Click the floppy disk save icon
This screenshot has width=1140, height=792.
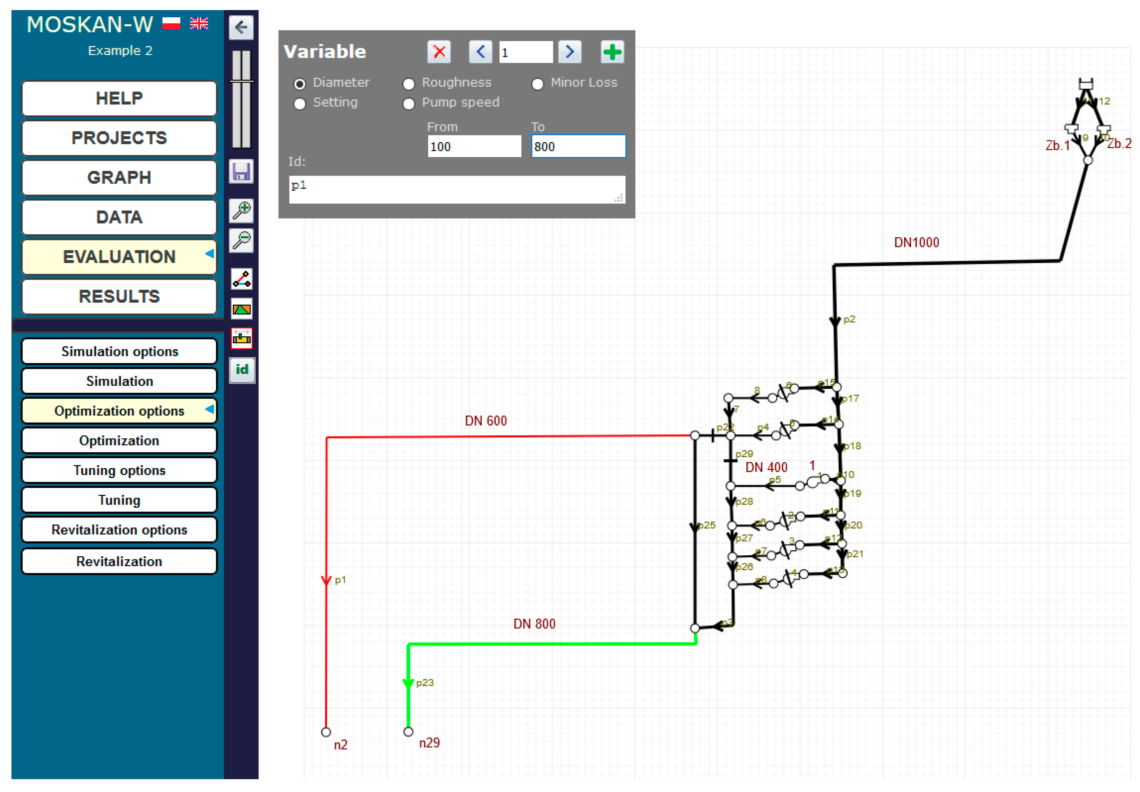(241, 172)
